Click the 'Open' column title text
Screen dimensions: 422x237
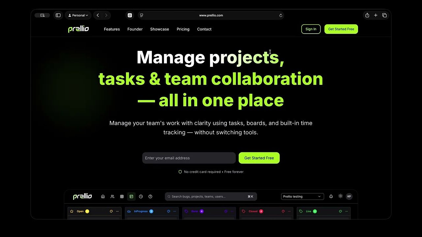coord(80,211)
